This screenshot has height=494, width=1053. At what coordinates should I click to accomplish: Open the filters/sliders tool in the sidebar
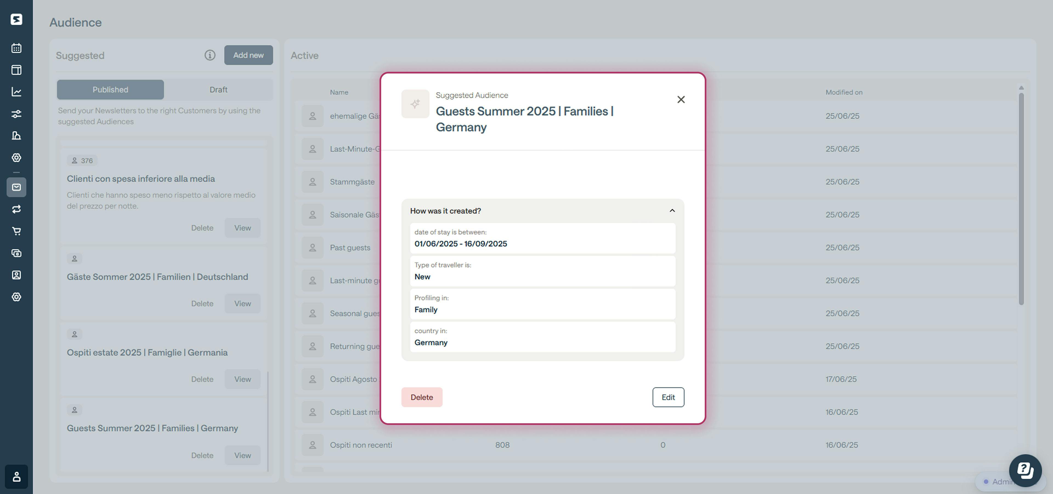pyautogui.click(x=16, y=113)
